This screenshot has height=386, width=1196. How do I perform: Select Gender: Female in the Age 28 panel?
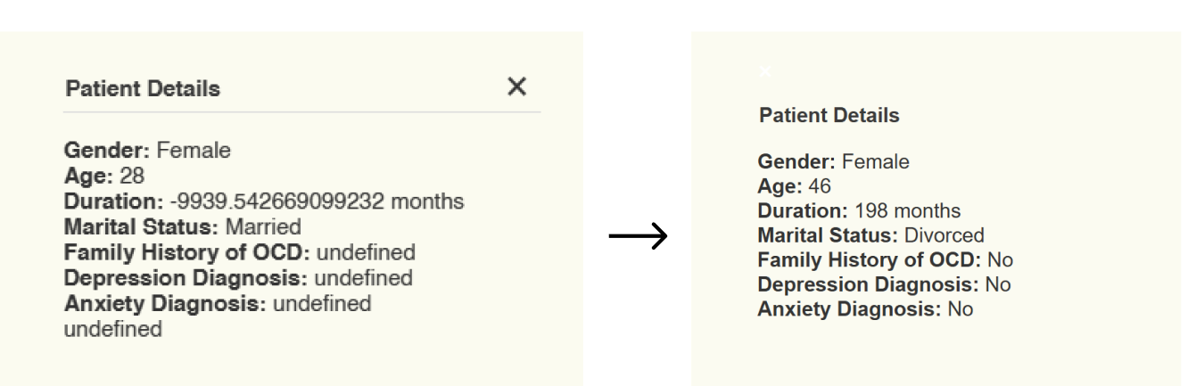(147, 151)
